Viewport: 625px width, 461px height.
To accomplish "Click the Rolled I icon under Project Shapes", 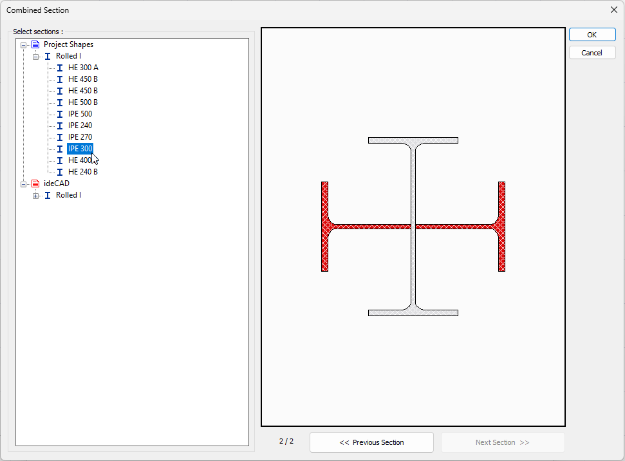I will 48,56.
